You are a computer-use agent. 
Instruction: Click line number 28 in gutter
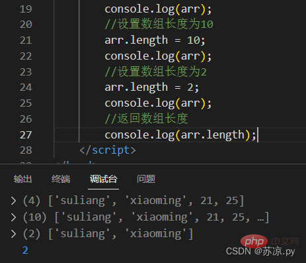click(26, 150)
